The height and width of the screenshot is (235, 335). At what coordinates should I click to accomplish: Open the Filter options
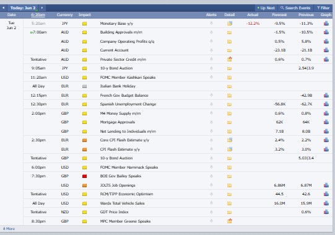click(x=323, y=8)
